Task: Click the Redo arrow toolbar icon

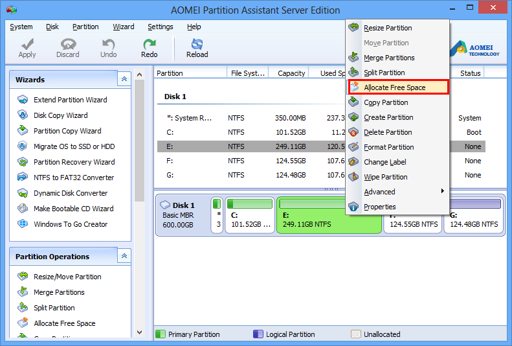Action: [150, 44]
